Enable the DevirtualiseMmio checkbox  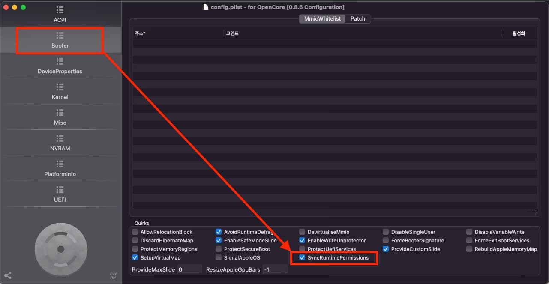coord(303,232)
